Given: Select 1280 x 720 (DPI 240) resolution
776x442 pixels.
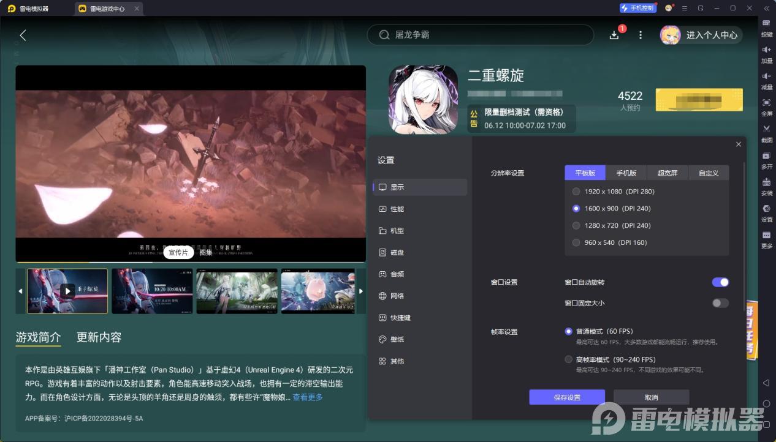Looking at the screenshot, I should pos(612,225).
